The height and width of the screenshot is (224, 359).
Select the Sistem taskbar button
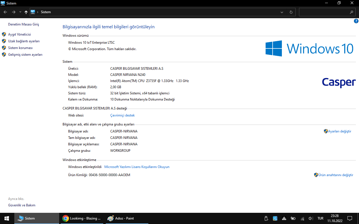click(x=36, y=218)
